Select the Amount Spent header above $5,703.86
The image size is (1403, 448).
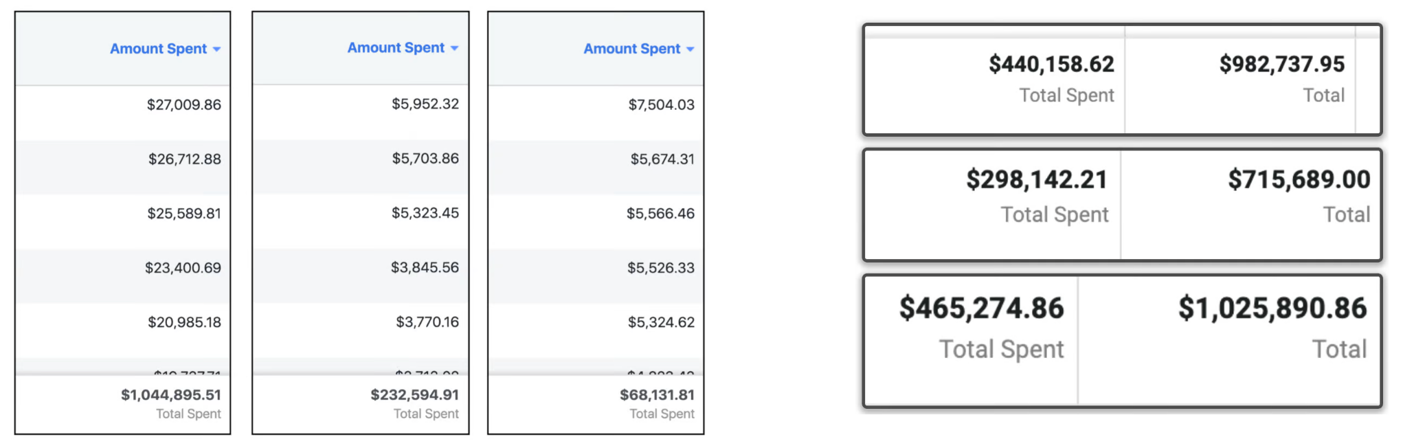click(x=396, y=47)
